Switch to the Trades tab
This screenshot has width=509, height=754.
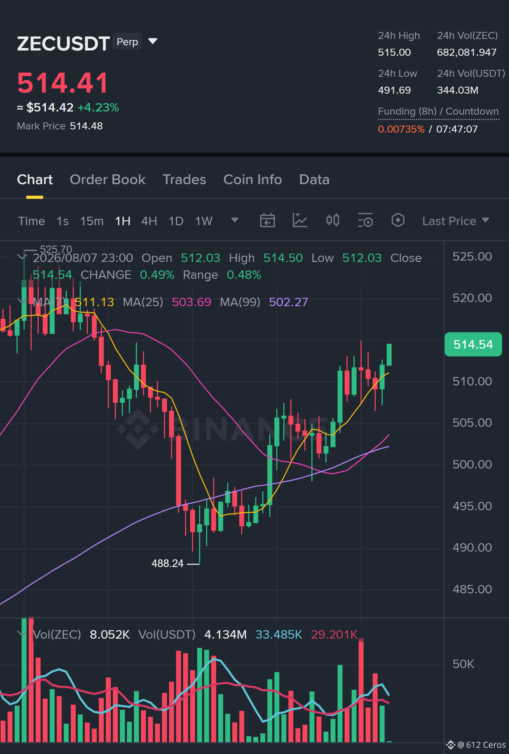pyautogui.click(x=184, y=180)
